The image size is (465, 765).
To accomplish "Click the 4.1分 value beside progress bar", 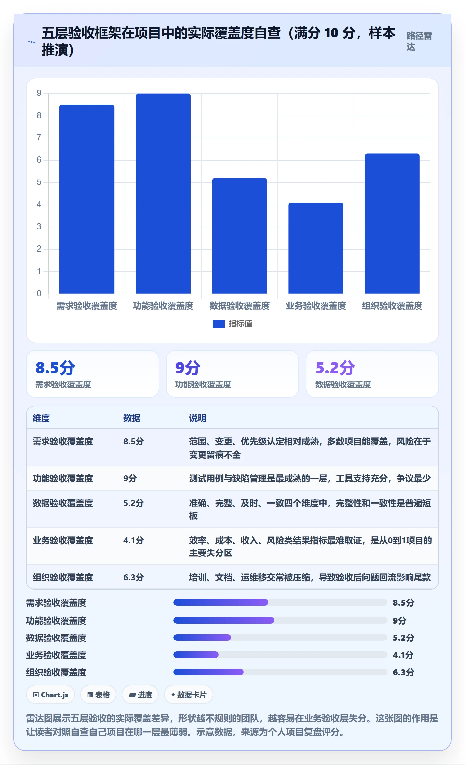I will click(403, 655).
